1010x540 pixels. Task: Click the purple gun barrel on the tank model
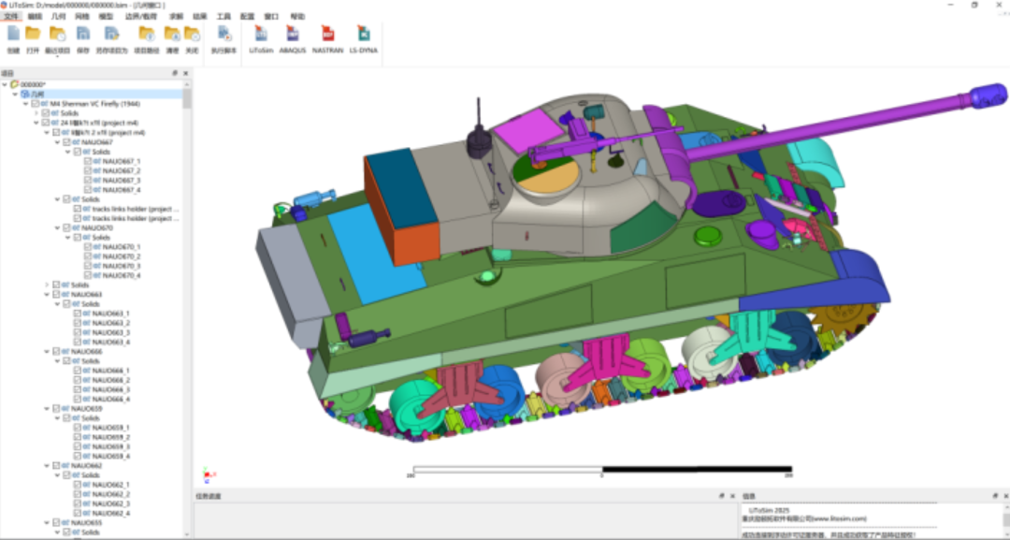click(x=831, y=129)
